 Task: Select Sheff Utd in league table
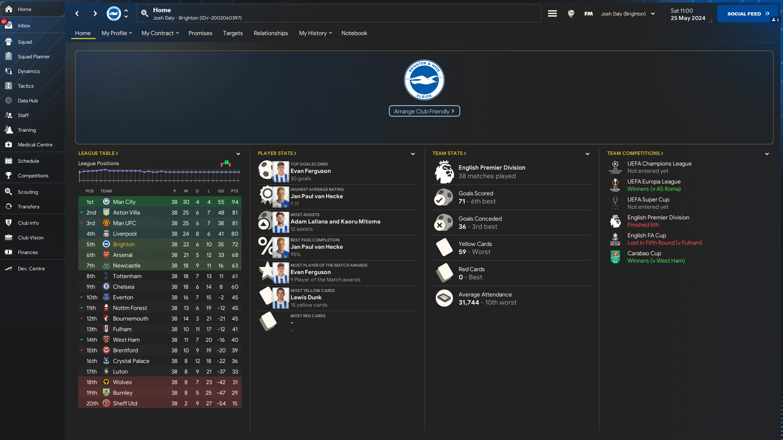click(x=160, y=403)
